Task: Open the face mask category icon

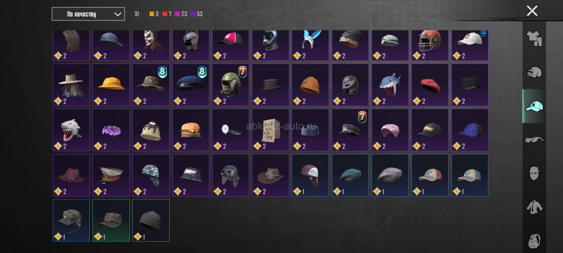Action: 534,174
